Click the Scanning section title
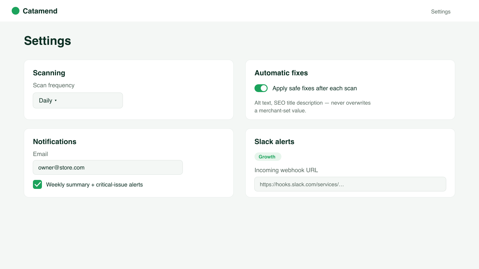Screen dimensions: 479x269 click(49, 73)
